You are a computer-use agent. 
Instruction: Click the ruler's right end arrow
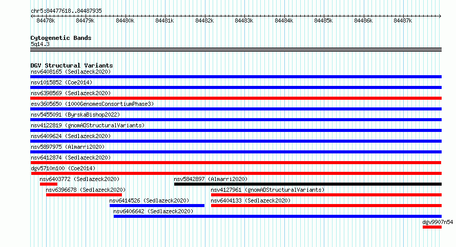440,16
